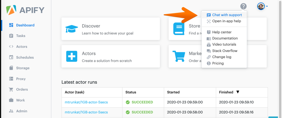This screenshot has width=282, height=118.
Task: Go to Orders in the sidebar
Action: coord(22,89)
